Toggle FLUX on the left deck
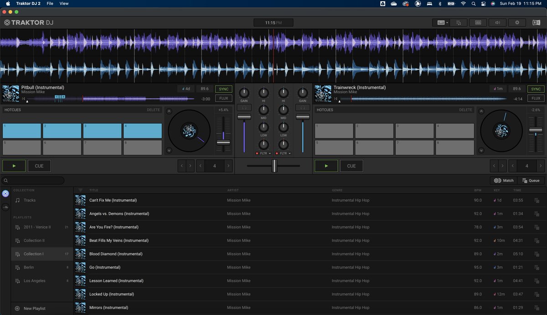Image resolution: width=547 pixels, height=315 pixels. point(223,98)
